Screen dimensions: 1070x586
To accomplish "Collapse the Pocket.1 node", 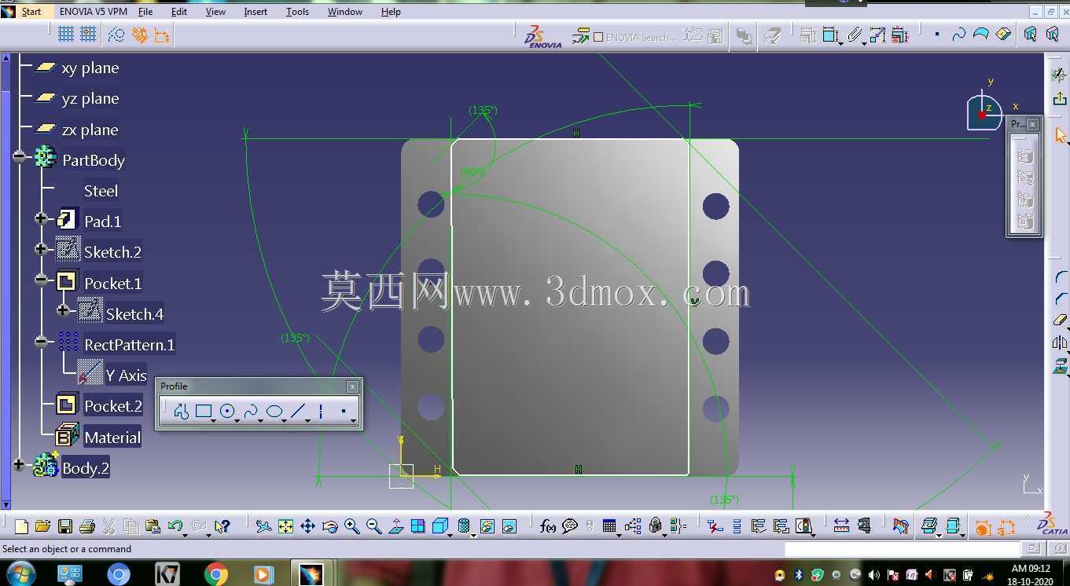I will (41, 280).
